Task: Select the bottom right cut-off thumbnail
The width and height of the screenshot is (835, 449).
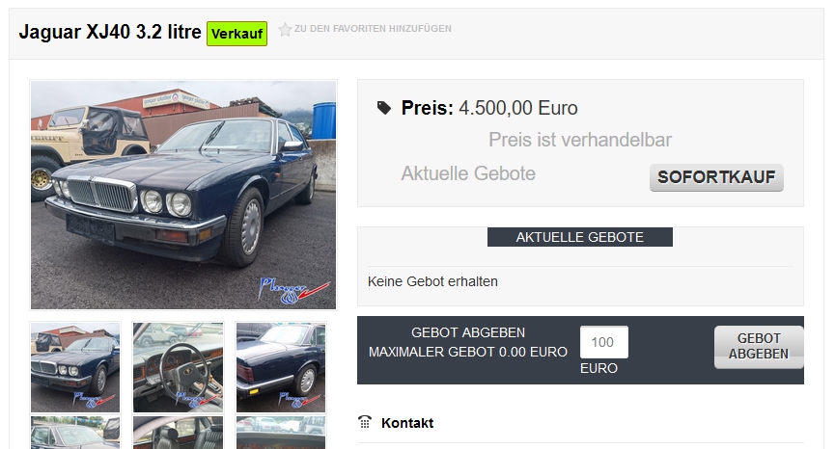Action: point(281,433)
